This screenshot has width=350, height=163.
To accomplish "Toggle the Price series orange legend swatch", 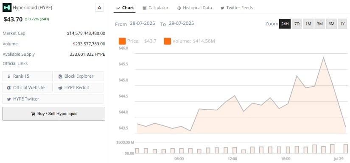I will click(122, 41).
